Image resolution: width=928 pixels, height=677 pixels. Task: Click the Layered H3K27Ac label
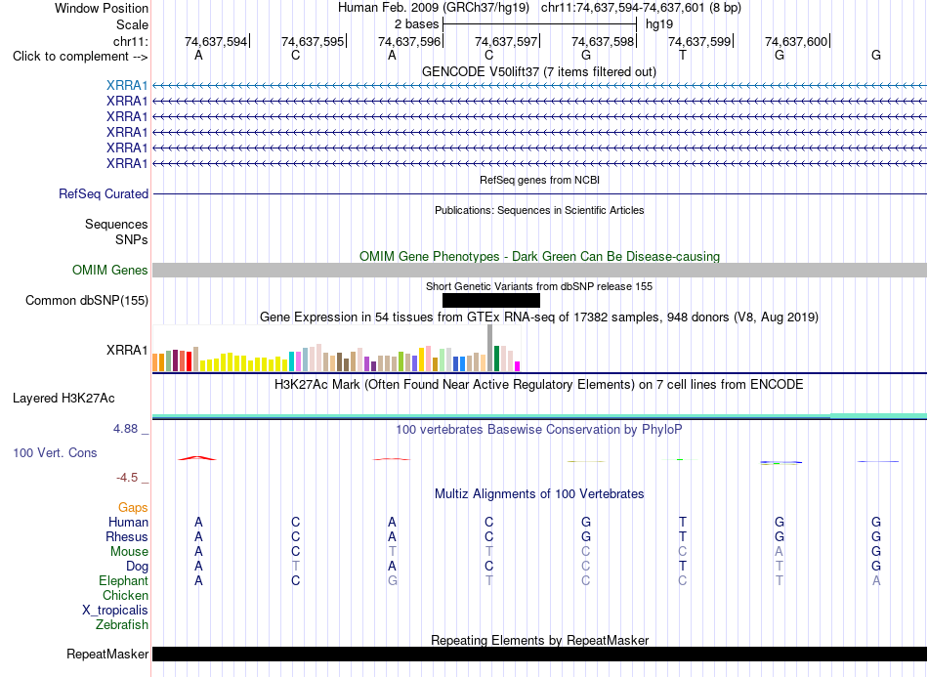tap(63, 399)
